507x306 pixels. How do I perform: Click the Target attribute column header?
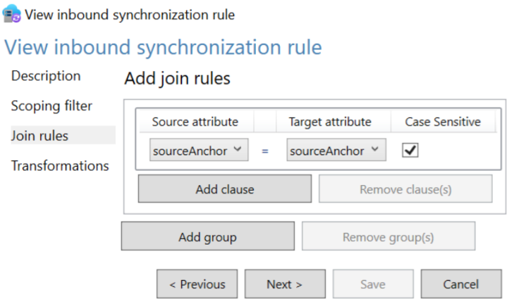(x=329, y=122)
